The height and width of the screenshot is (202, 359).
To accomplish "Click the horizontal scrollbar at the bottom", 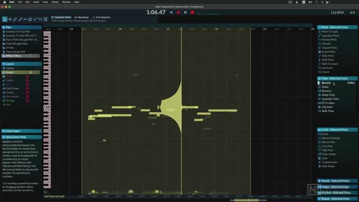I will [248, 200].
